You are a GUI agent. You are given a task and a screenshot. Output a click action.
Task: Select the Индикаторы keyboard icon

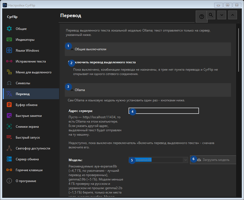(x=9, y=40)
